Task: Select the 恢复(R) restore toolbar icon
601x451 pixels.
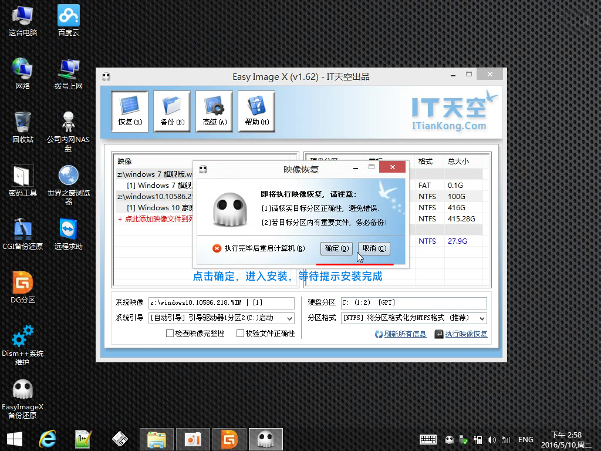Action: [130, 111]
